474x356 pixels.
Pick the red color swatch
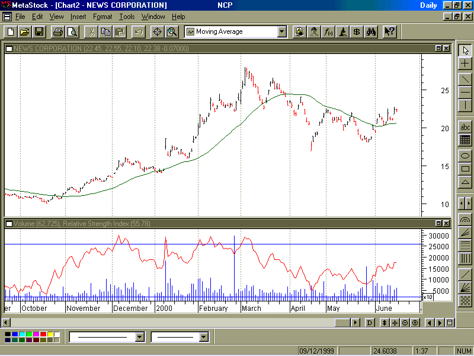click(43, 335)
